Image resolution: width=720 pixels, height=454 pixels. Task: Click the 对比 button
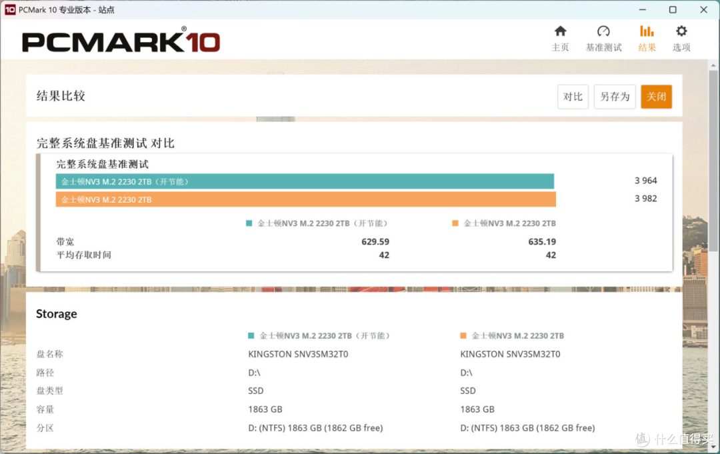click(573, 97)
